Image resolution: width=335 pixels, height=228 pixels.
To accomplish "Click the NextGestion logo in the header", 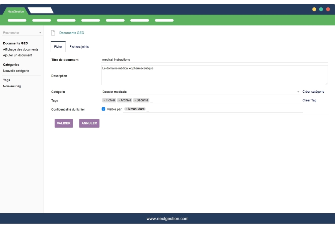I will coord(15,11).
